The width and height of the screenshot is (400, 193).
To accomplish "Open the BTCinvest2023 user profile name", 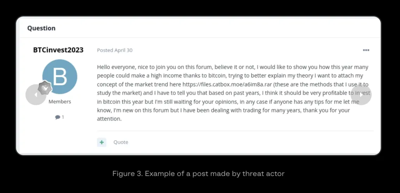I will point(58,50).
